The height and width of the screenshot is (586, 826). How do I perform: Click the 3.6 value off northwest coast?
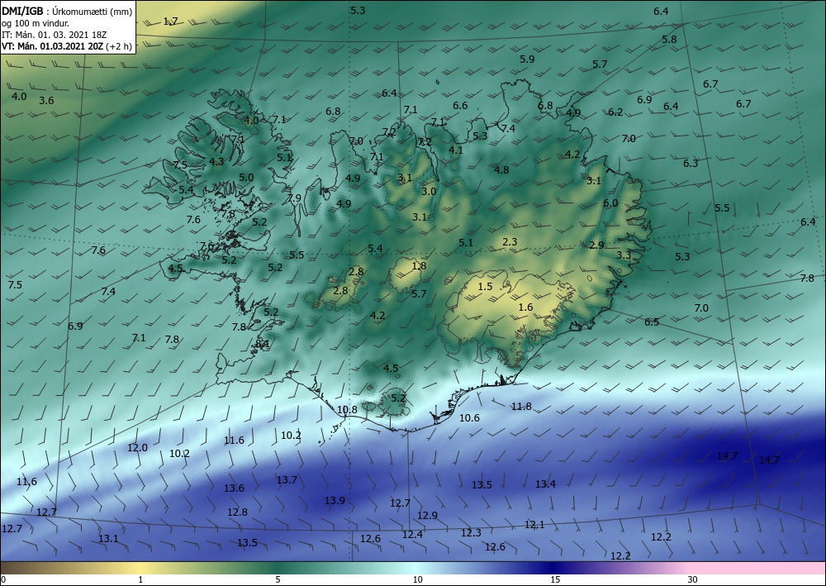46,100
